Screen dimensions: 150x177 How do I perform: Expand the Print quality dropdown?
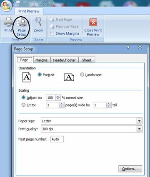click(x=139, y=129)
